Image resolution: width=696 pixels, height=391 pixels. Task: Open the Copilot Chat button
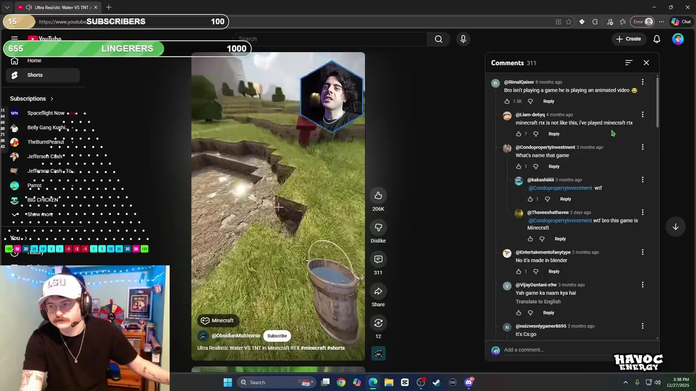(681, 22)
